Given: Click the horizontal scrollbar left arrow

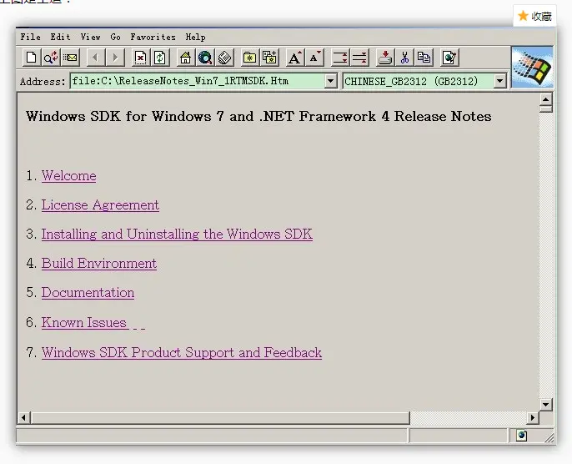Looking at the screenshot, I should point(23,417).
